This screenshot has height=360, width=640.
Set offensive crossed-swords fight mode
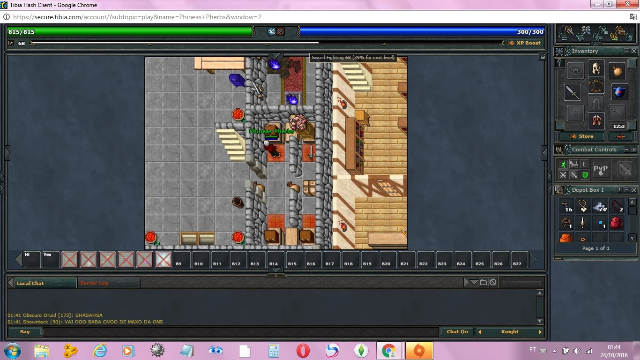(x=563, y=175)
